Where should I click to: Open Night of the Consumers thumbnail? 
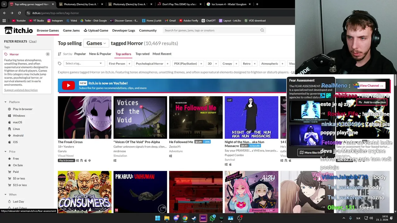pos(85,192)
